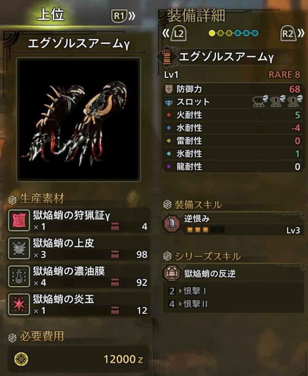Screen dimensions: 308x376
Task: Click the zenny coin icon under 必要費用
Action: click(21, 359)
